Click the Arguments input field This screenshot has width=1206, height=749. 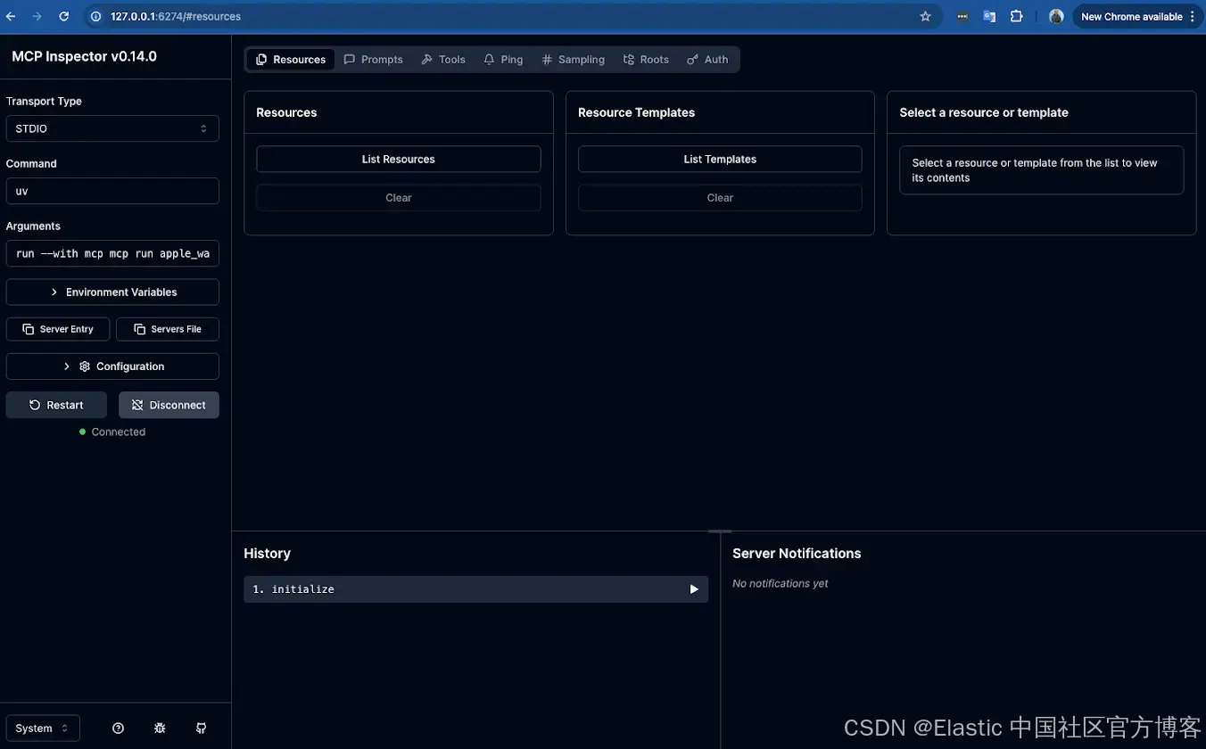(112, 253)
